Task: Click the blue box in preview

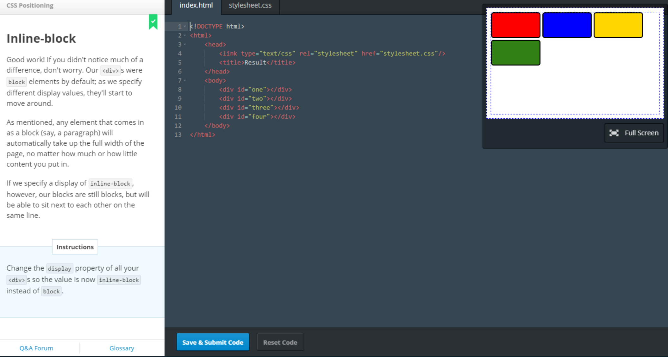Action: [567, 25]
